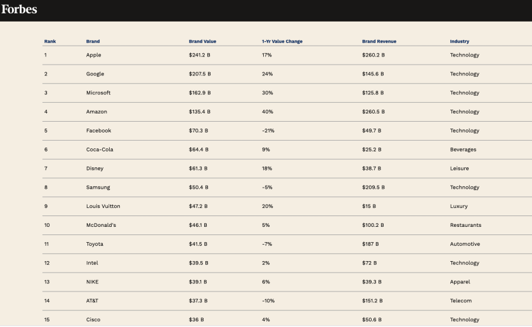Viewport: 532px width, 327px height.
Task: Select the Samsung brand name
Action: point(98,188)
